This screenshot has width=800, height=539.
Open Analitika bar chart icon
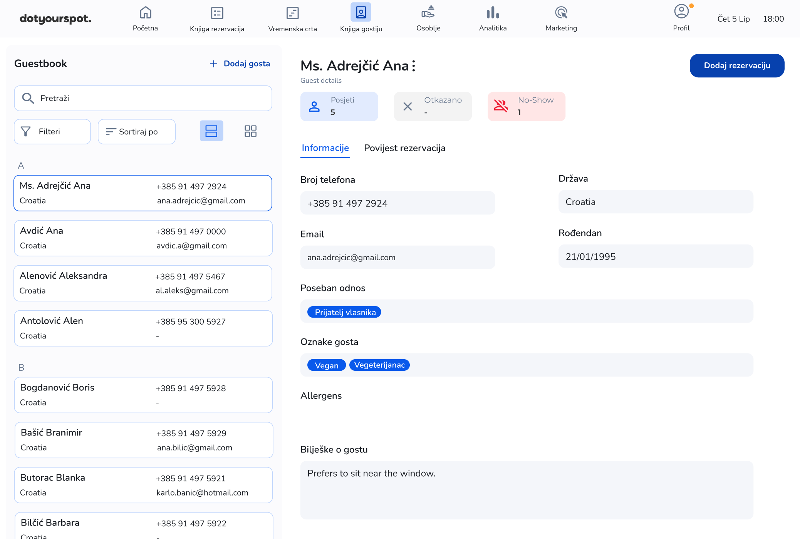pos(493,13)
